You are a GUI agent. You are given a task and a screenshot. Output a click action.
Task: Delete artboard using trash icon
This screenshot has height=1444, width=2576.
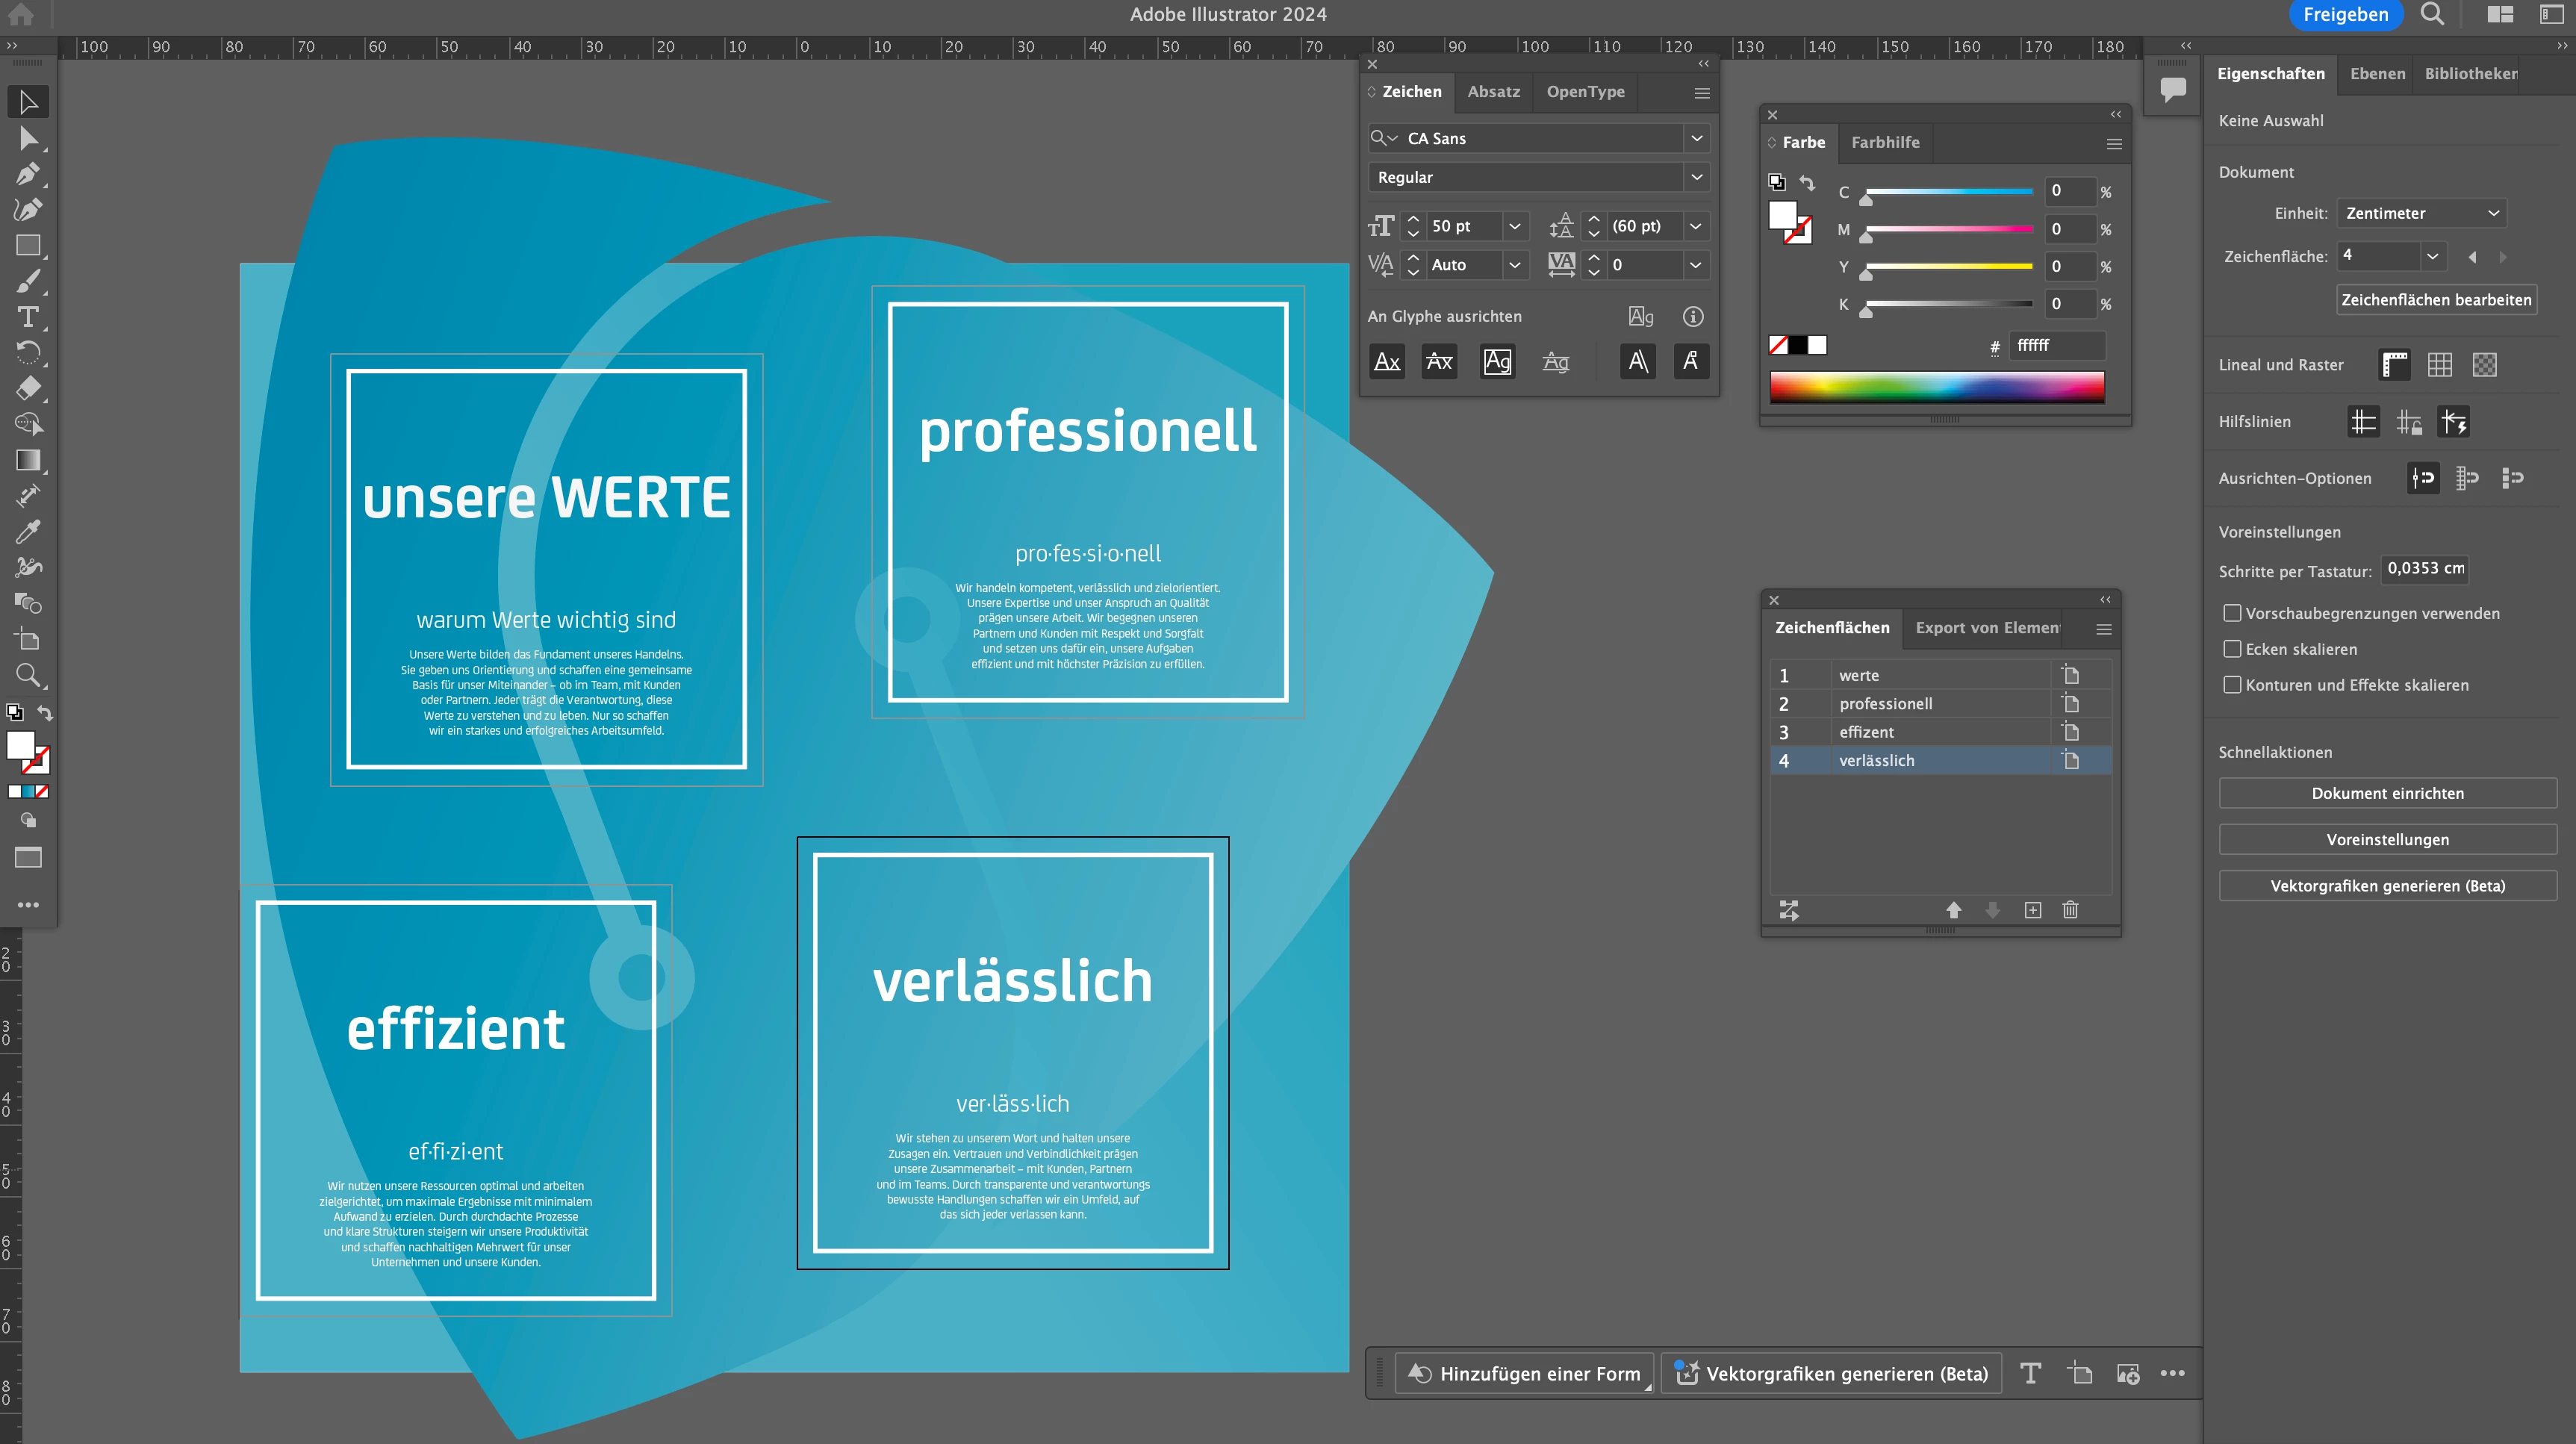[x=2070, y=910]
